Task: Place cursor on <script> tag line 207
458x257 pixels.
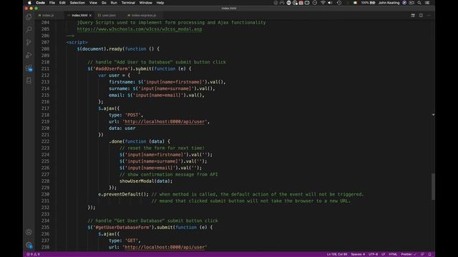Action: coord(77,42)
